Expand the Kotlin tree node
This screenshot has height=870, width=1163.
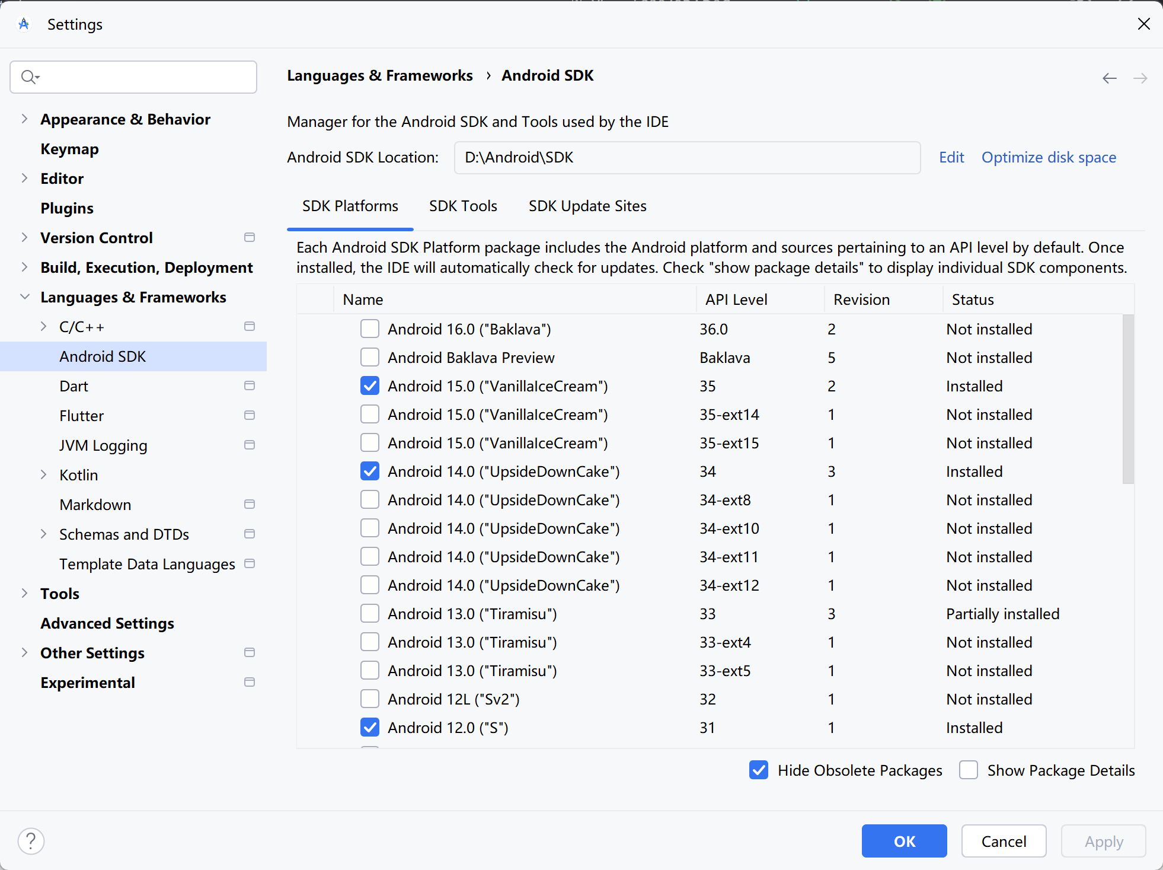pyautogui.click(x=43, y=475)
